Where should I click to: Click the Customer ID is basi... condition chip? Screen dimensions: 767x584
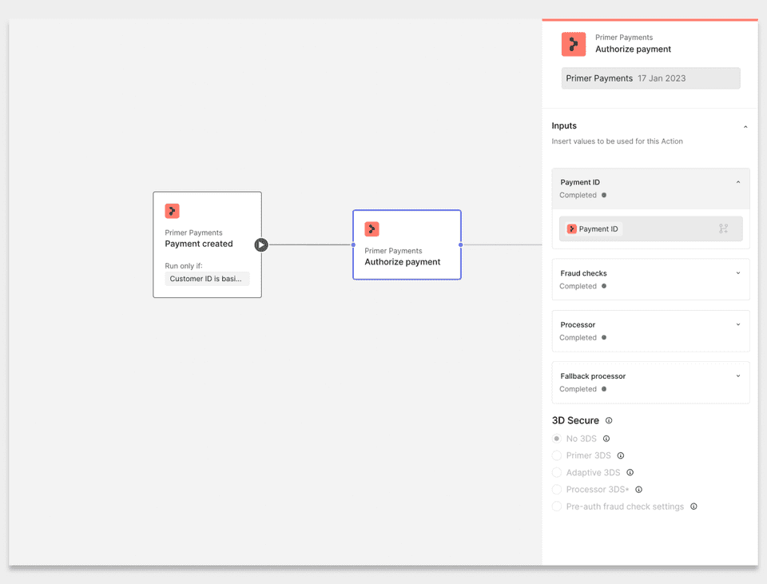(207, 279)
